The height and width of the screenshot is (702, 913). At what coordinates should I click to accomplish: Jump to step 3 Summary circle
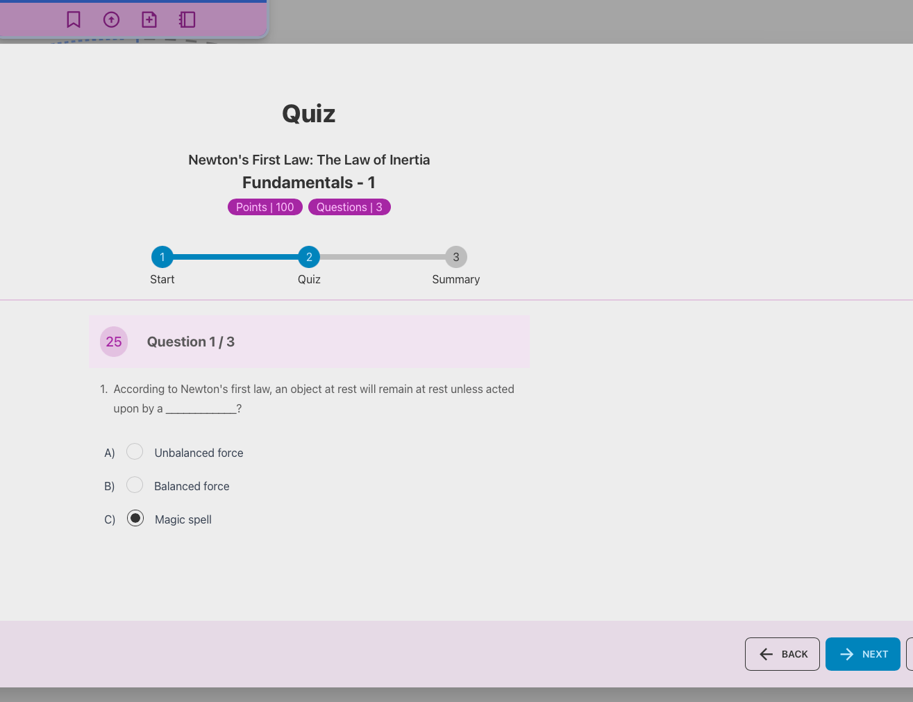tap(456, 257)
